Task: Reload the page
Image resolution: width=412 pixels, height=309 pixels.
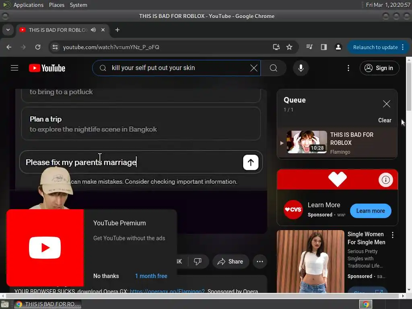Action: (38, 47)
